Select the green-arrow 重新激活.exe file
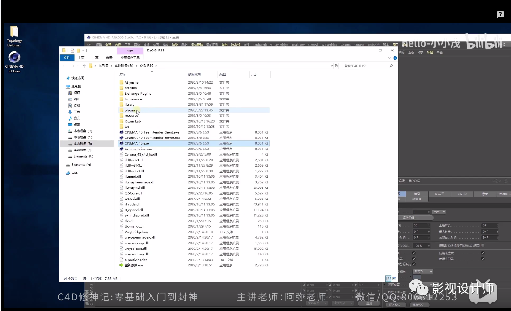Screen dimensions: 511x311 coord(193,265)
